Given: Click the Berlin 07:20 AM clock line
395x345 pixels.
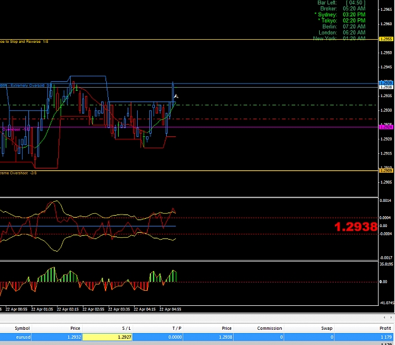Looking at the screenshot, I should pos(344,26).
